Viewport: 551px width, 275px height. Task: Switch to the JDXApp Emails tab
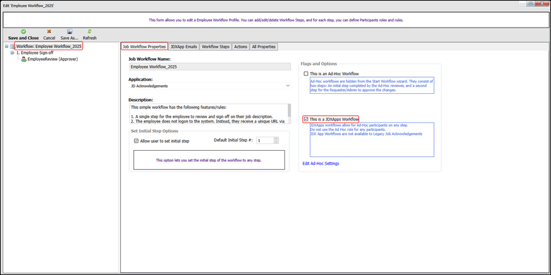coord(184,47)
